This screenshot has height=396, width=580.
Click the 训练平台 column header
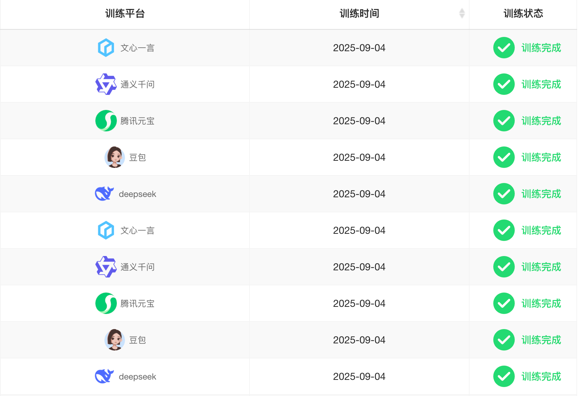125,14
